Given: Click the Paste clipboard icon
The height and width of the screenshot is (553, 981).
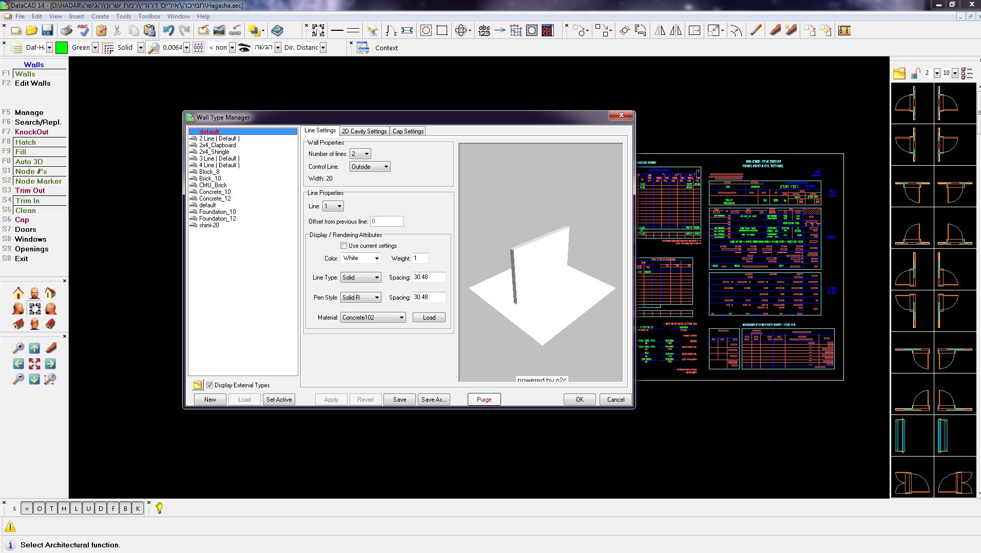Looking at the screenshot, I should point(149,30).
